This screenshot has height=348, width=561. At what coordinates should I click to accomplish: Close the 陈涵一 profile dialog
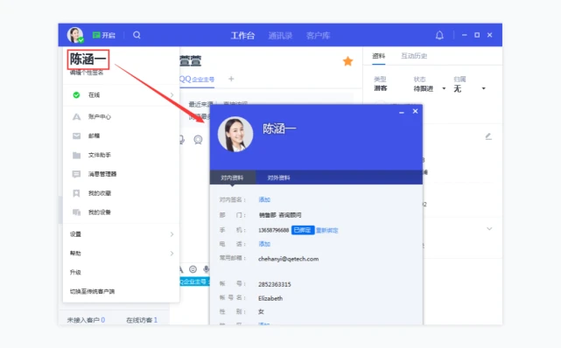point(415,111)
